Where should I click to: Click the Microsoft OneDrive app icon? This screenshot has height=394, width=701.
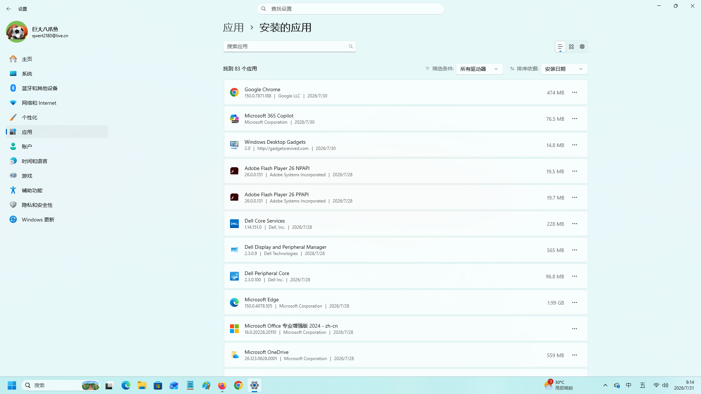coord(234,355)
